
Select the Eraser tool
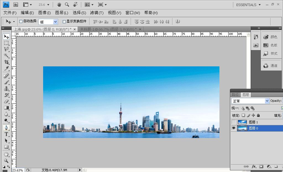(x=6, y=101)
